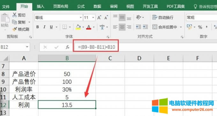Open the font name dropdown (等线)
Viewport: 217px width, 116px height.
[81, 18]
